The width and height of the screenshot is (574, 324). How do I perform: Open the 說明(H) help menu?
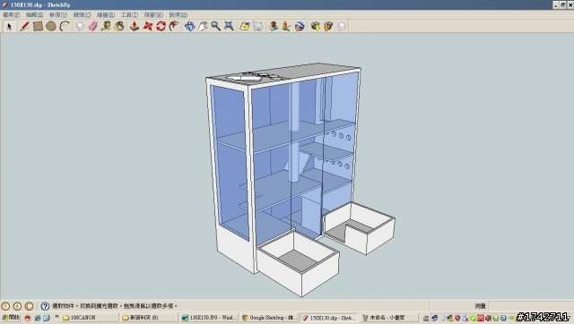point(178,15)
